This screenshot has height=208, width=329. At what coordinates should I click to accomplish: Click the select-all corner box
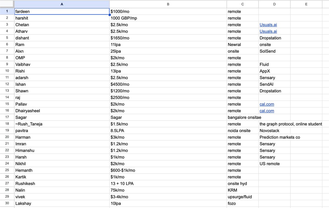coord(7,4)
